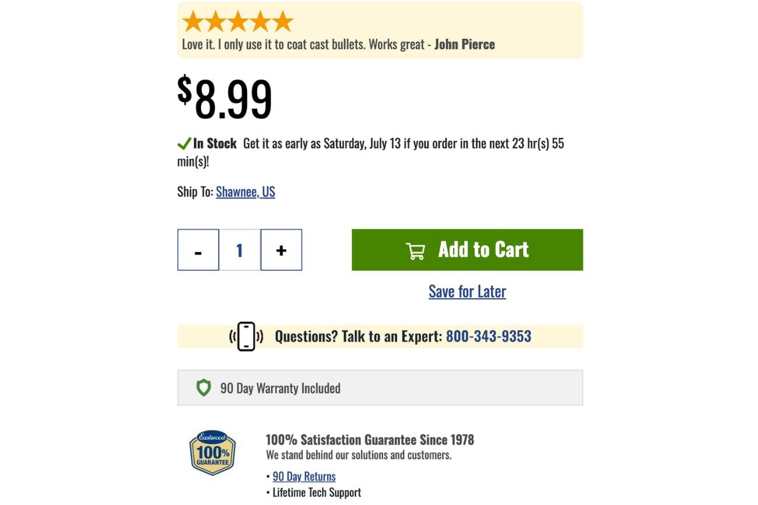This screenshot has height=505, width=758.
Task: Click the shopping cart icon in Add to Cart
Action: [415, 250]
